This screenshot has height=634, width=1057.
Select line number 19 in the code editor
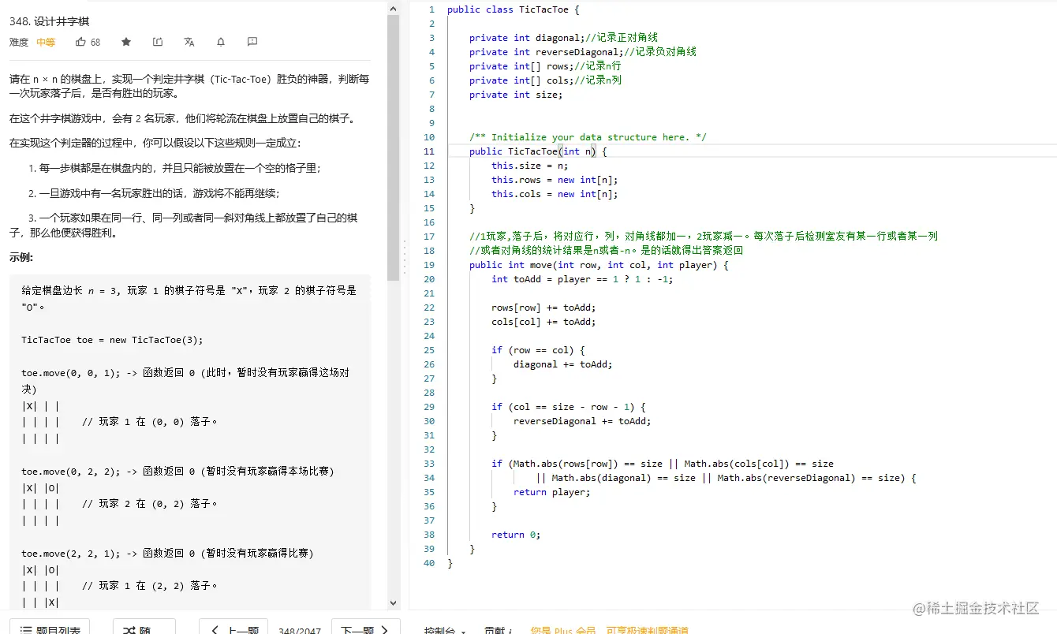(429, 265)
